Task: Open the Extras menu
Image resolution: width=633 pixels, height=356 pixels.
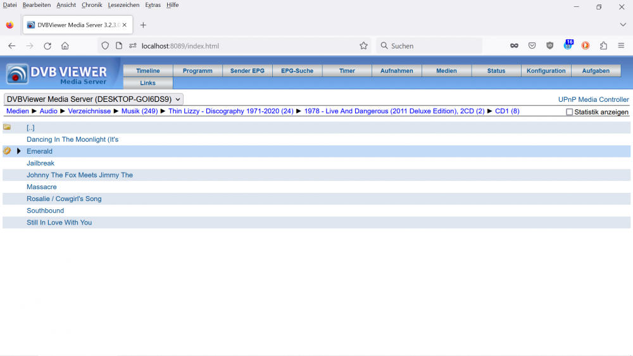Action: click(x=153, y=5)
